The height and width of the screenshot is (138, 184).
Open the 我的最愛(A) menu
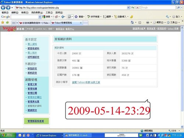click(37, 13)
